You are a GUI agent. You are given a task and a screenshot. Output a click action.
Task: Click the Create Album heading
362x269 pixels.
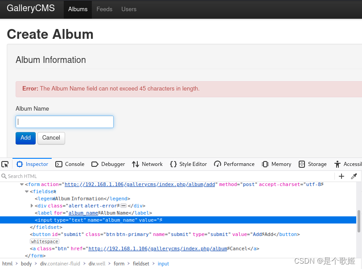click(50, 34)
